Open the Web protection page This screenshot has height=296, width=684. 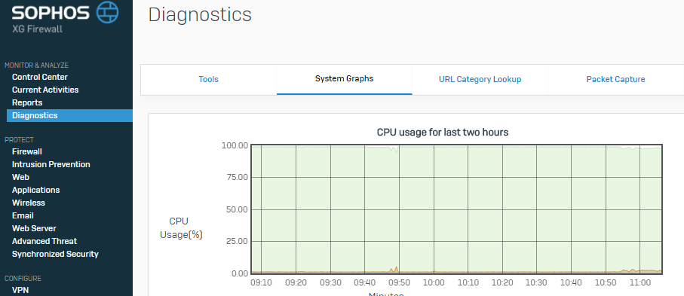20,178
